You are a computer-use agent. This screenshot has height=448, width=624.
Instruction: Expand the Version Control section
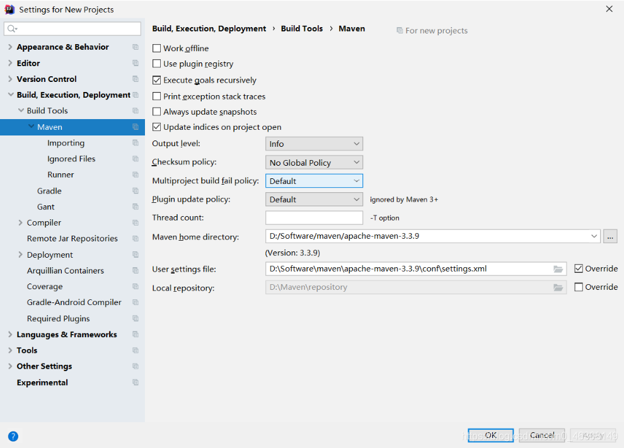(x=10, y=79)
